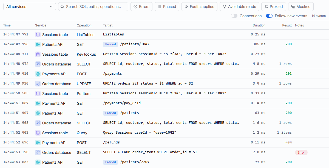Open the All services dropdown
The height and width of the screenshot is (168, 329).
click(x=30, y=7)
